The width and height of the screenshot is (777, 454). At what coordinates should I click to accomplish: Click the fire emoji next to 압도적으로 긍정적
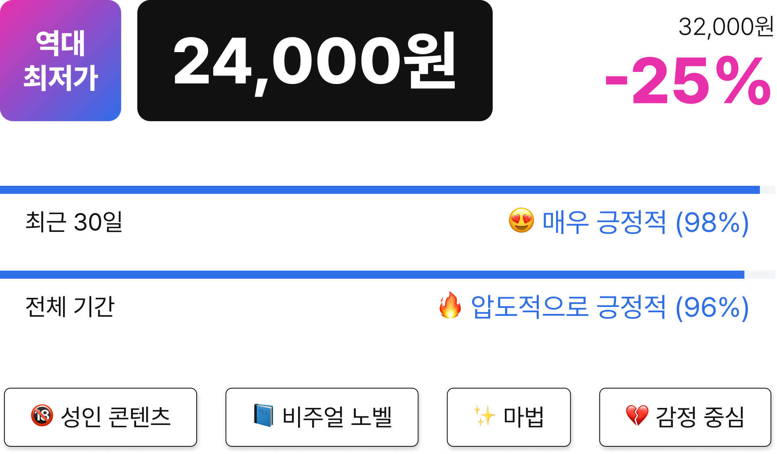click(x=450, y=305)
